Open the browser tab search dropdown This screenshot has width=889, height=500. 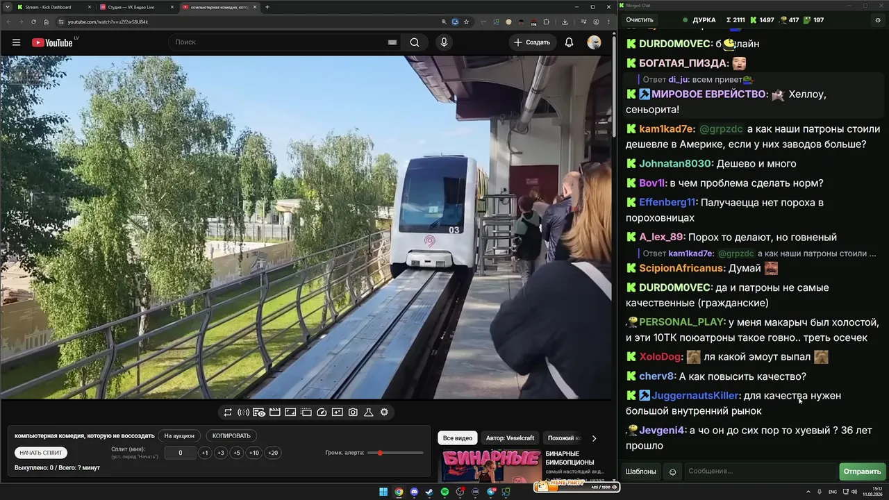pyautogui.click(x=7, y=7)
